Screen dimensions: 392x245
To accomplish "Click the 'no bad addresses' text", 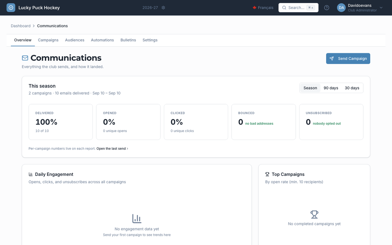I will click(259, 123).
